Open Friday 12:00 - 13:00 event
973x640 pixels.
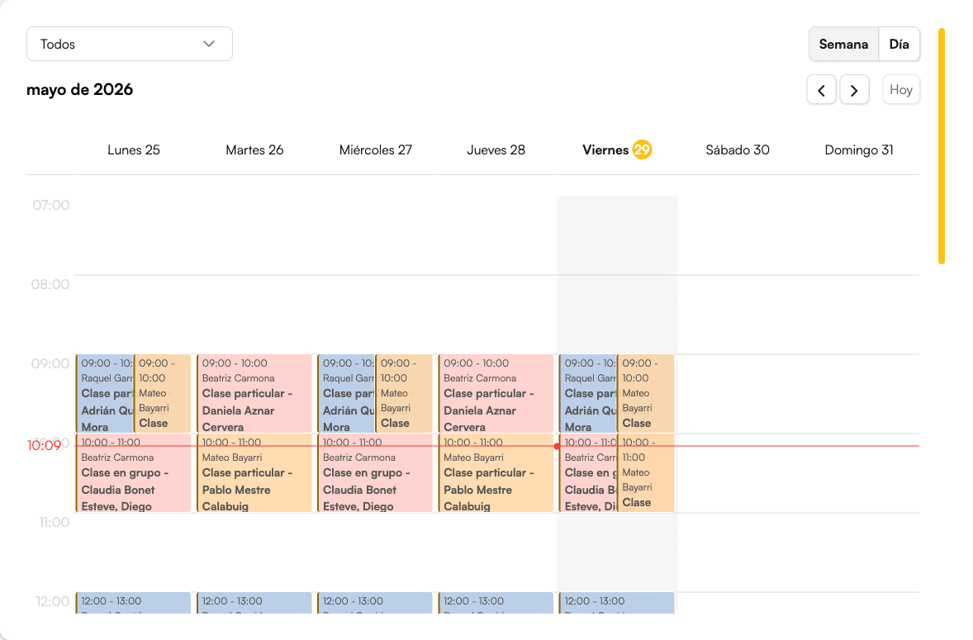pyautogui.click(x=617, y=603)
